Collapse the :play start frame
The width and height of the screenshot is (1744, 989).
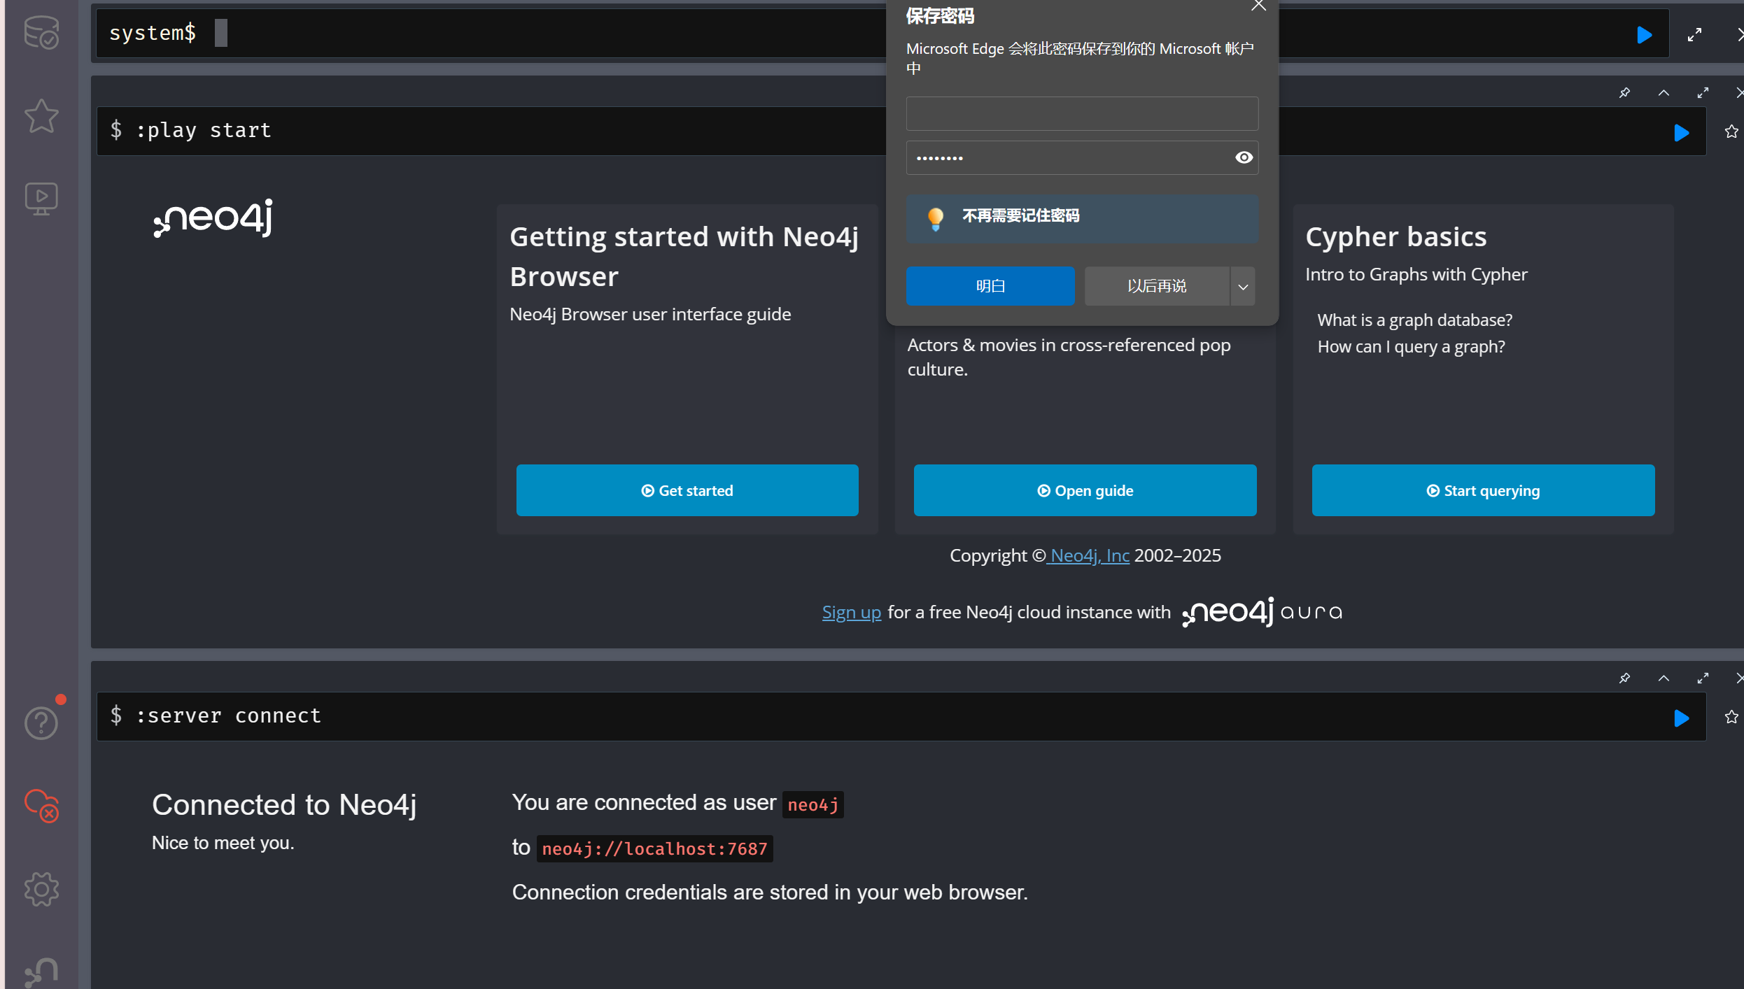point(1664,93)
